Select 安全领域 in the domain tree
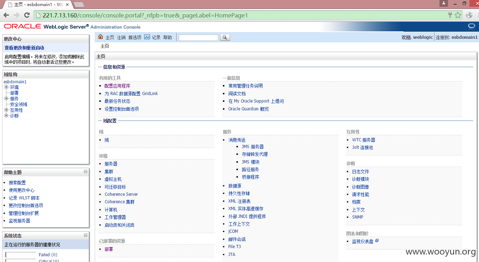Image resolution: width=479 pixels, height=262 pixels. click(x=19, y=104)
